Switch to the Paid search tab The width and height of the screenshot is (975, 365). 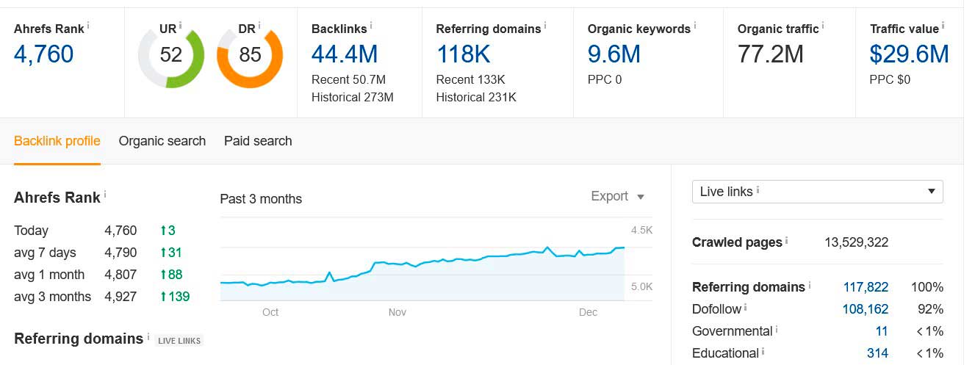coord(258,141)
